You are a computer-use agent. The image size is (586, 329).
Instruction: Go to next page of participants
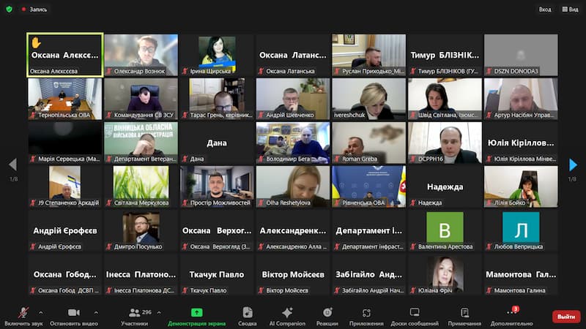573,165
